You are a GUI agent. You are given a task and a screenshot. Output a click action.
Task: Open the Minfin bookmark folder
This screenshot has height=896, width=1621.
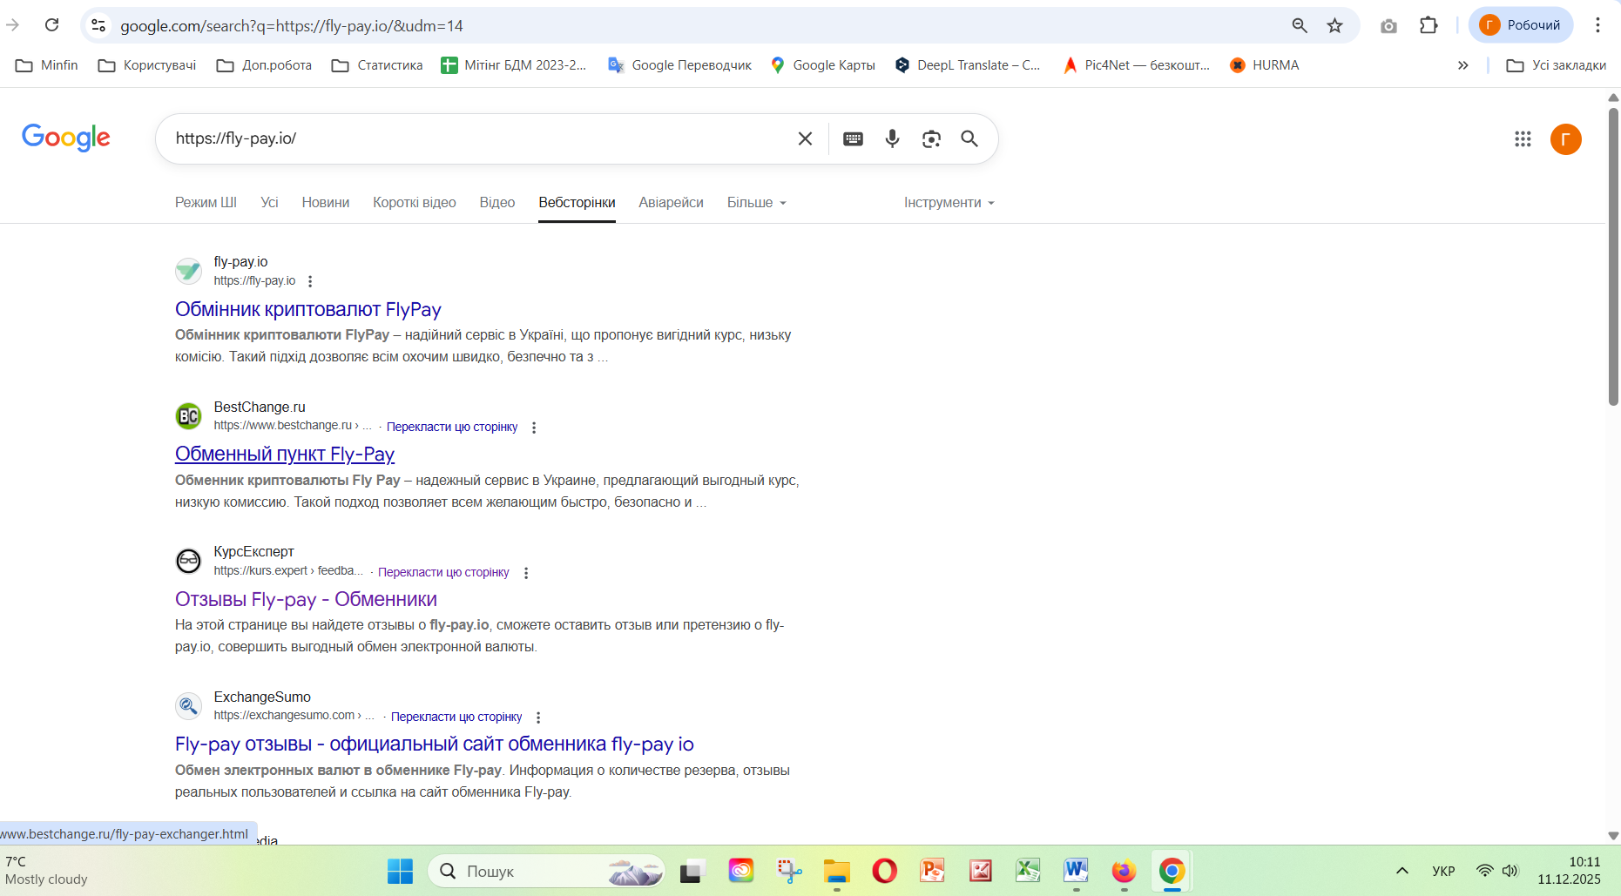tap(47, 65)
